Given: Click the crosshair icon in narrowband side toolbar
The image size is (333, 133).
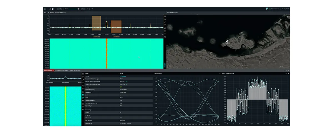Looking at the screenshot, I should coord(83,83).
